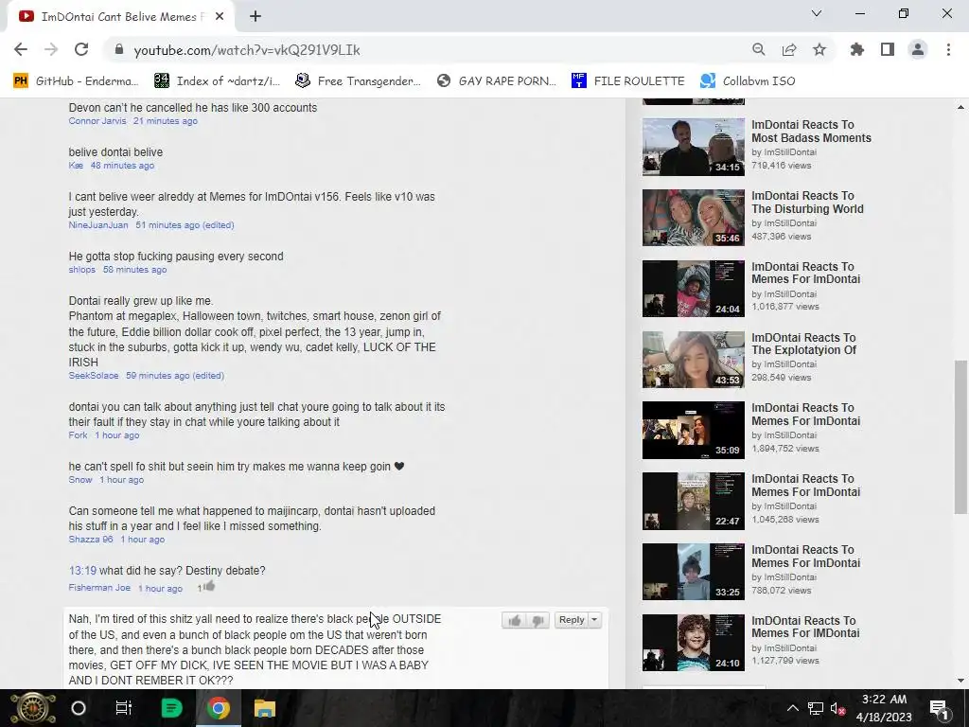Toggle the browser side panel icon

(x=888, y=49)
